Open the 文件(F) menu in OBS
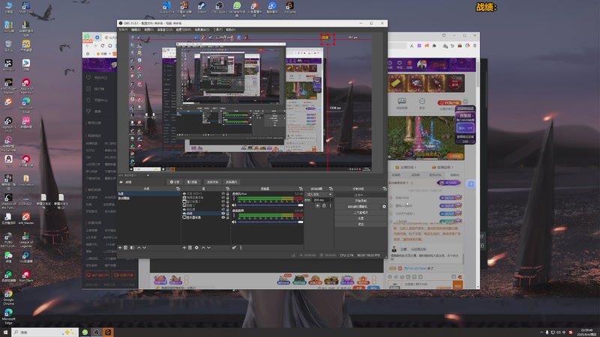This screenshot has width=600, height=337. [123, 29]
